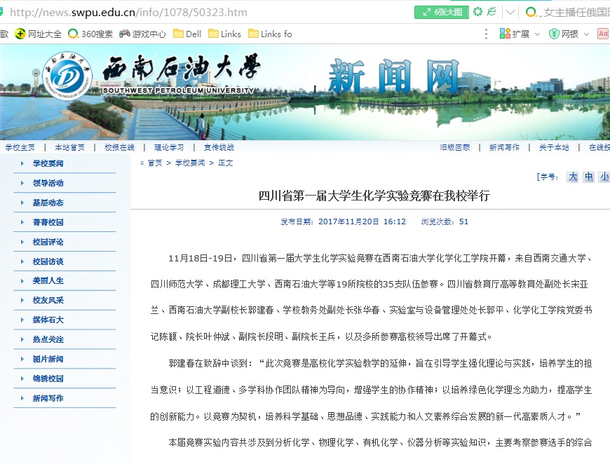Open the Dell bookmarks folder
The image size is (610, 464).
[x=187, y=34]
